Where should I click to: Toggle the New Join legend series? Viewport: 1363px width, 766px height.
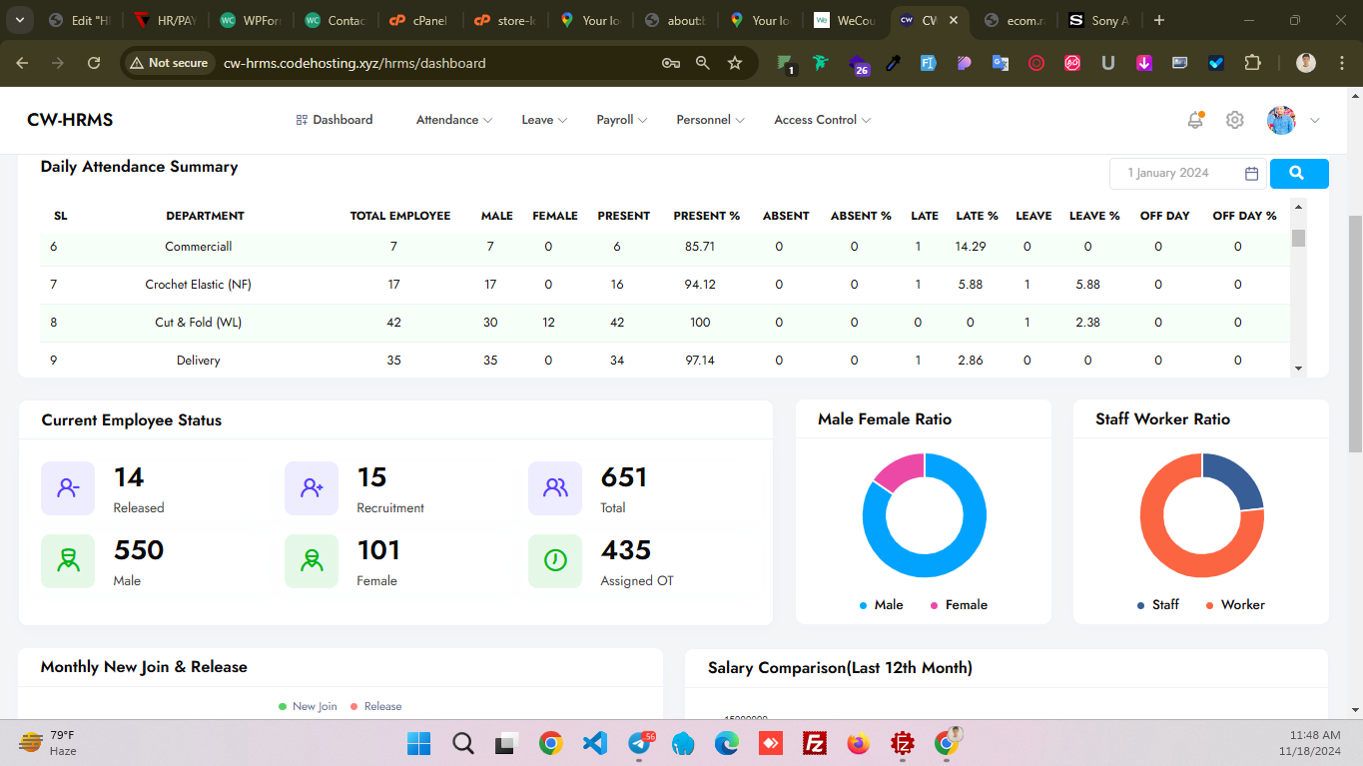coord(308,706)
